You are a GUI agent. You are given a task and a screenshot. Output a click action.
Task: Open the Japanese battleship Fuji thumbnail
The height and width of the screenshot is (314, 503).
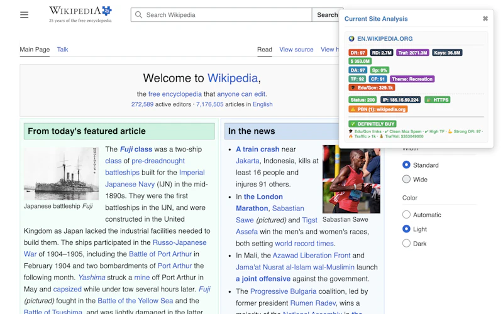coord(61,173)
